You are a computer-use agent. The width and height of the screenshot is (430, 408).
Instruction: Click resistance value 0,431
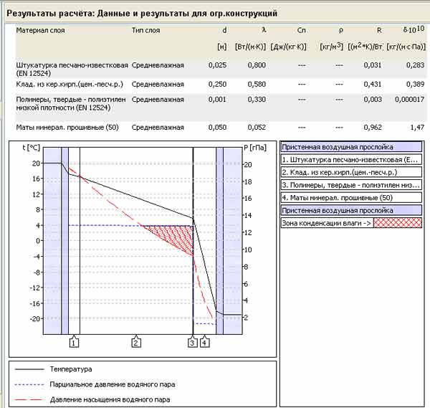373,84
